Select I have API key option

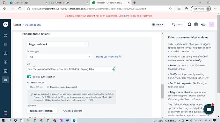point(28,87)
